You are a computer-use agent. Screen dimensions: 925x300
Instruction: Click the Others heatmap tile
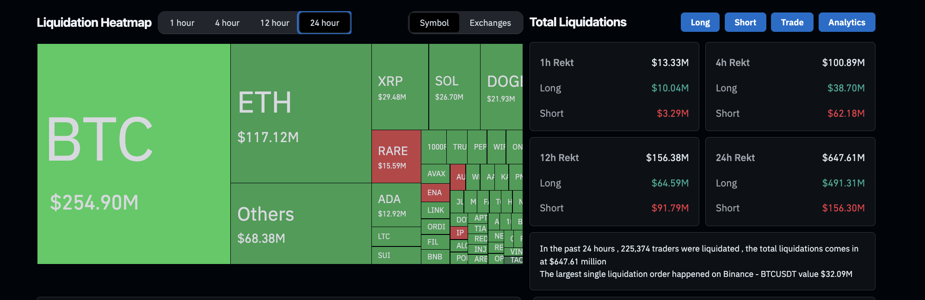point(301,224)
